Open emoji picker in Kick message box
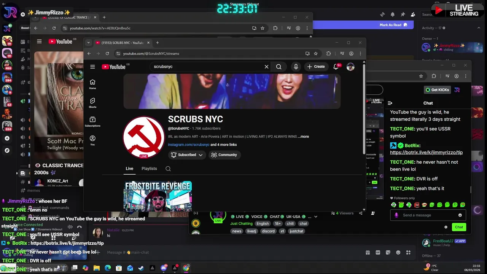The width and height of the screenshot is (487, 274). [x=460, y=215]
